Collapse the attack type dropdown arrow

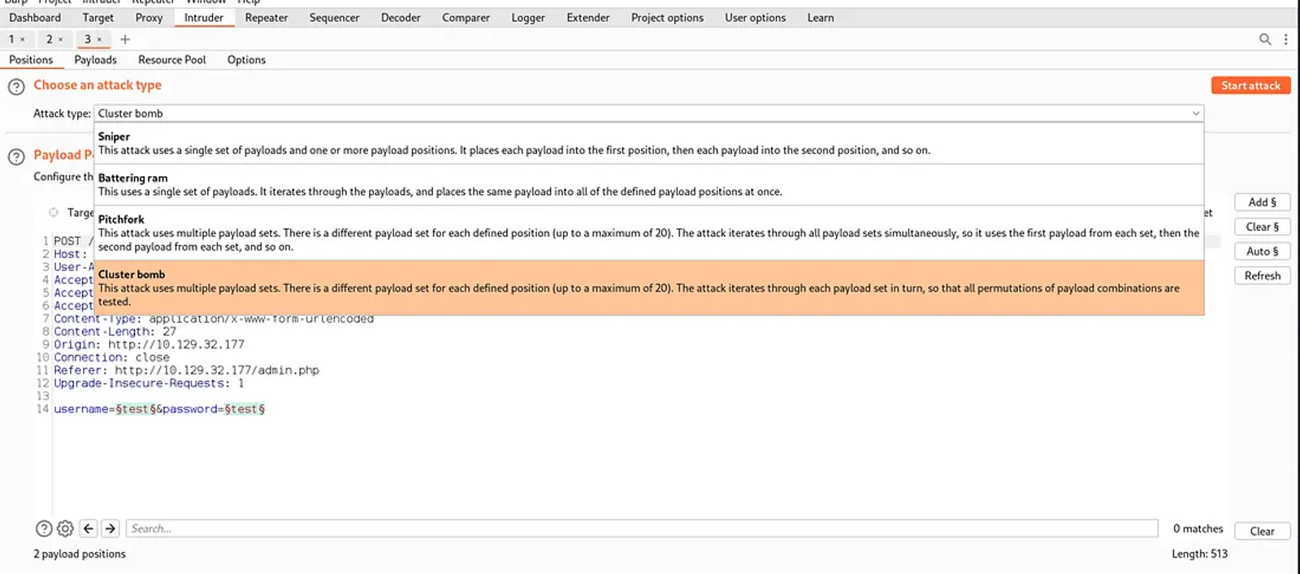pyautogui.click(x=1196, y=114)
